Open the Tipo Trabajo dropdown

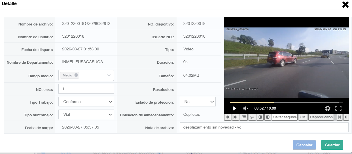pos(86,102)
